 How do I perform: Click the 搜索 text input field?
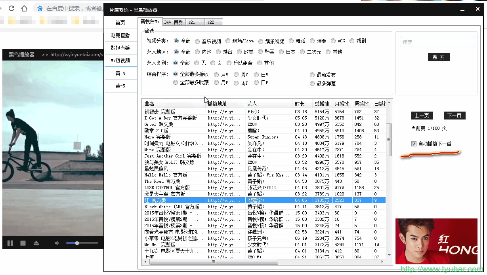click(437, 42)
